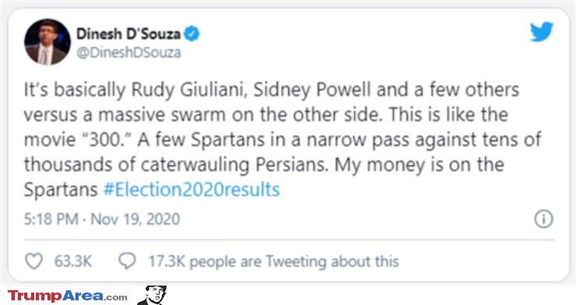Open the @DineshDSouza handle link
This screenshot has height=305, width=576.
click(128, 52)
